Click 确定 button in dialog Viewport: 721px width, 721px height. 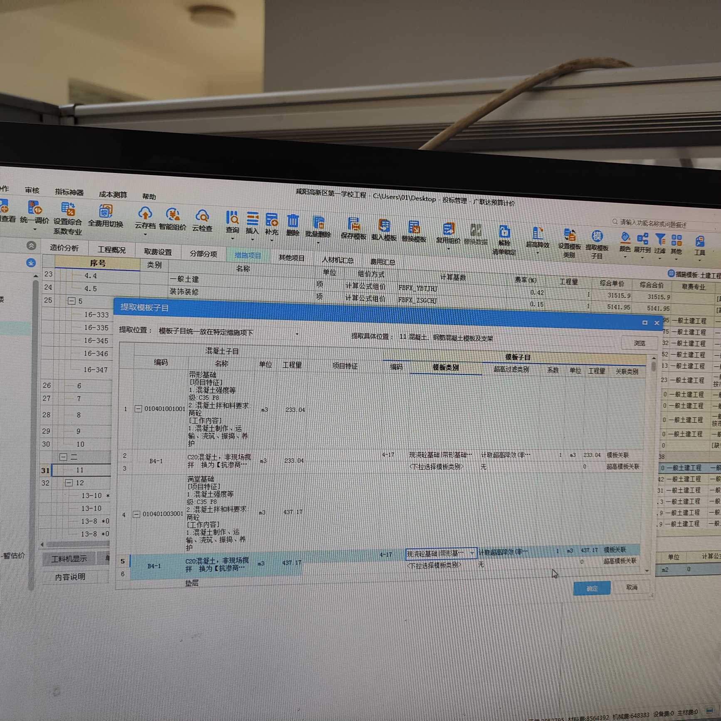[592, 588]
